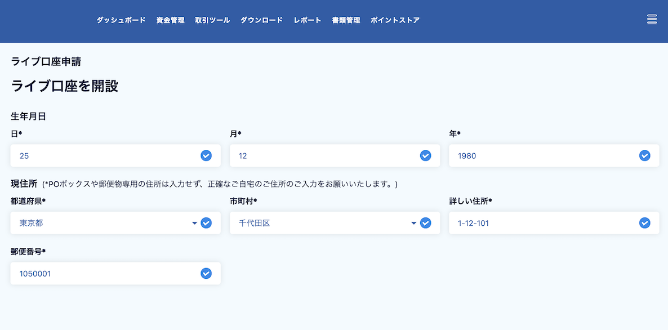The height and width of the screenshot is (330, 668).
Task: Click the 詳しい住所* field label
Action: click(x=470, y=201)
